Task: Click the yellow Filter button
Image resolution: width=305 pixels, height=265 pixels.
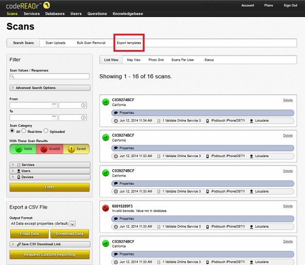Action: click(x=50, y=187)
